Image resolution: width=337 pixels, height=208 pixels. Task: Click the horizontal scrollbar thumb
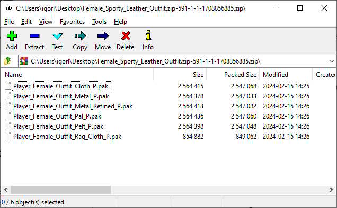[x=60, y=190]
